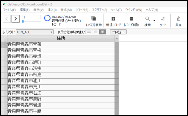Click the record number input field
Viewport: 188px width, 116px height.
(31, 17)
